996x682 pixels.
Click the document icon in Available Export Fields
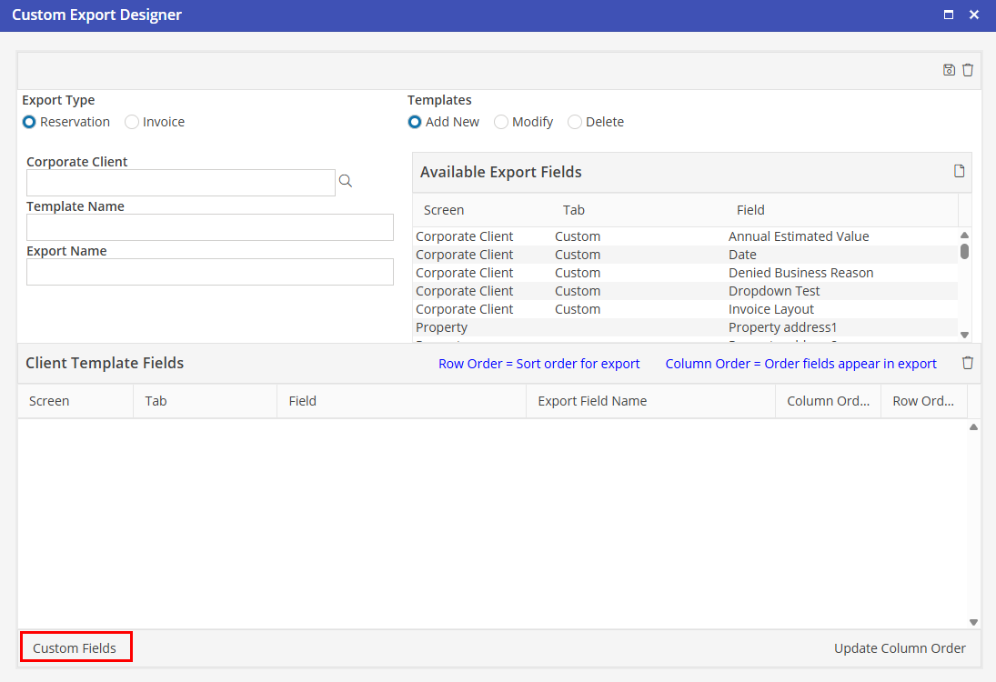[x=959, y=172]
